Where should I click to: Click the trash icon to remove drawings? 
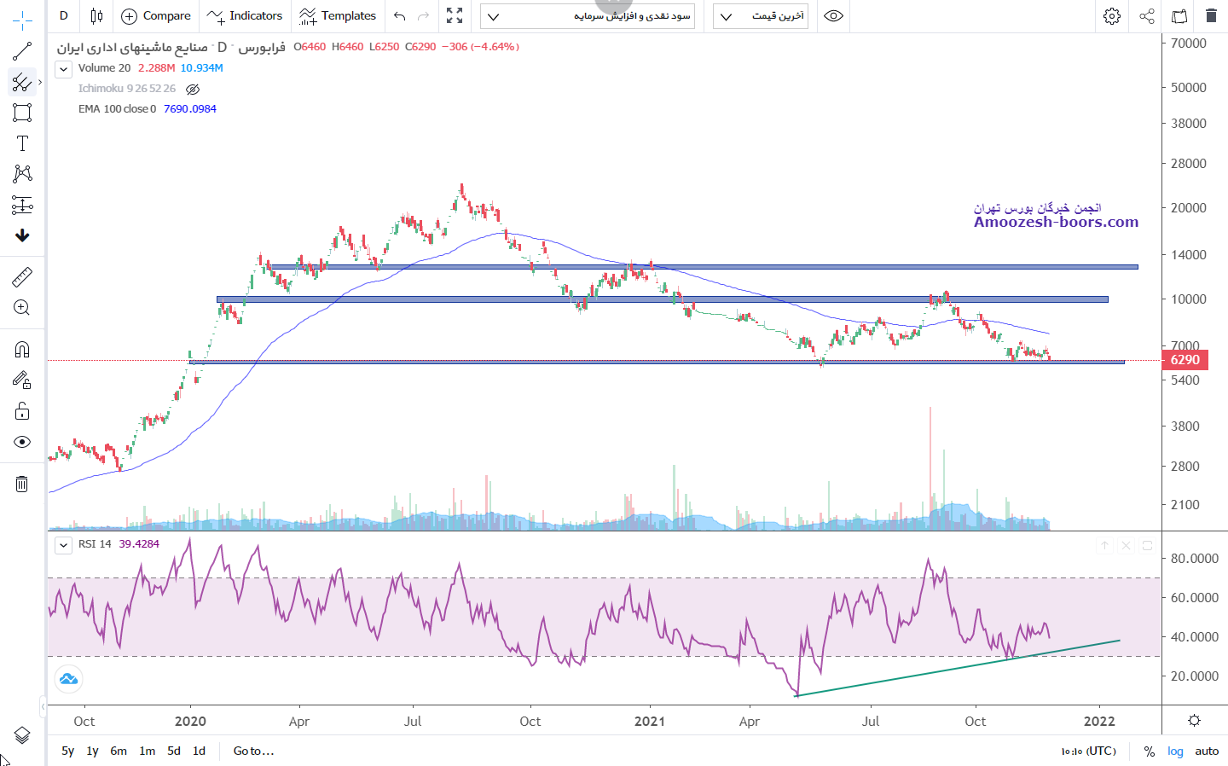coord(22,485)
